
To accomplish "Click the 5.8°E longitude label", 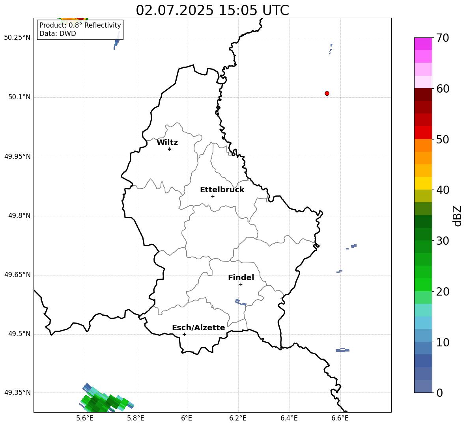I will [x=136, y=418].
